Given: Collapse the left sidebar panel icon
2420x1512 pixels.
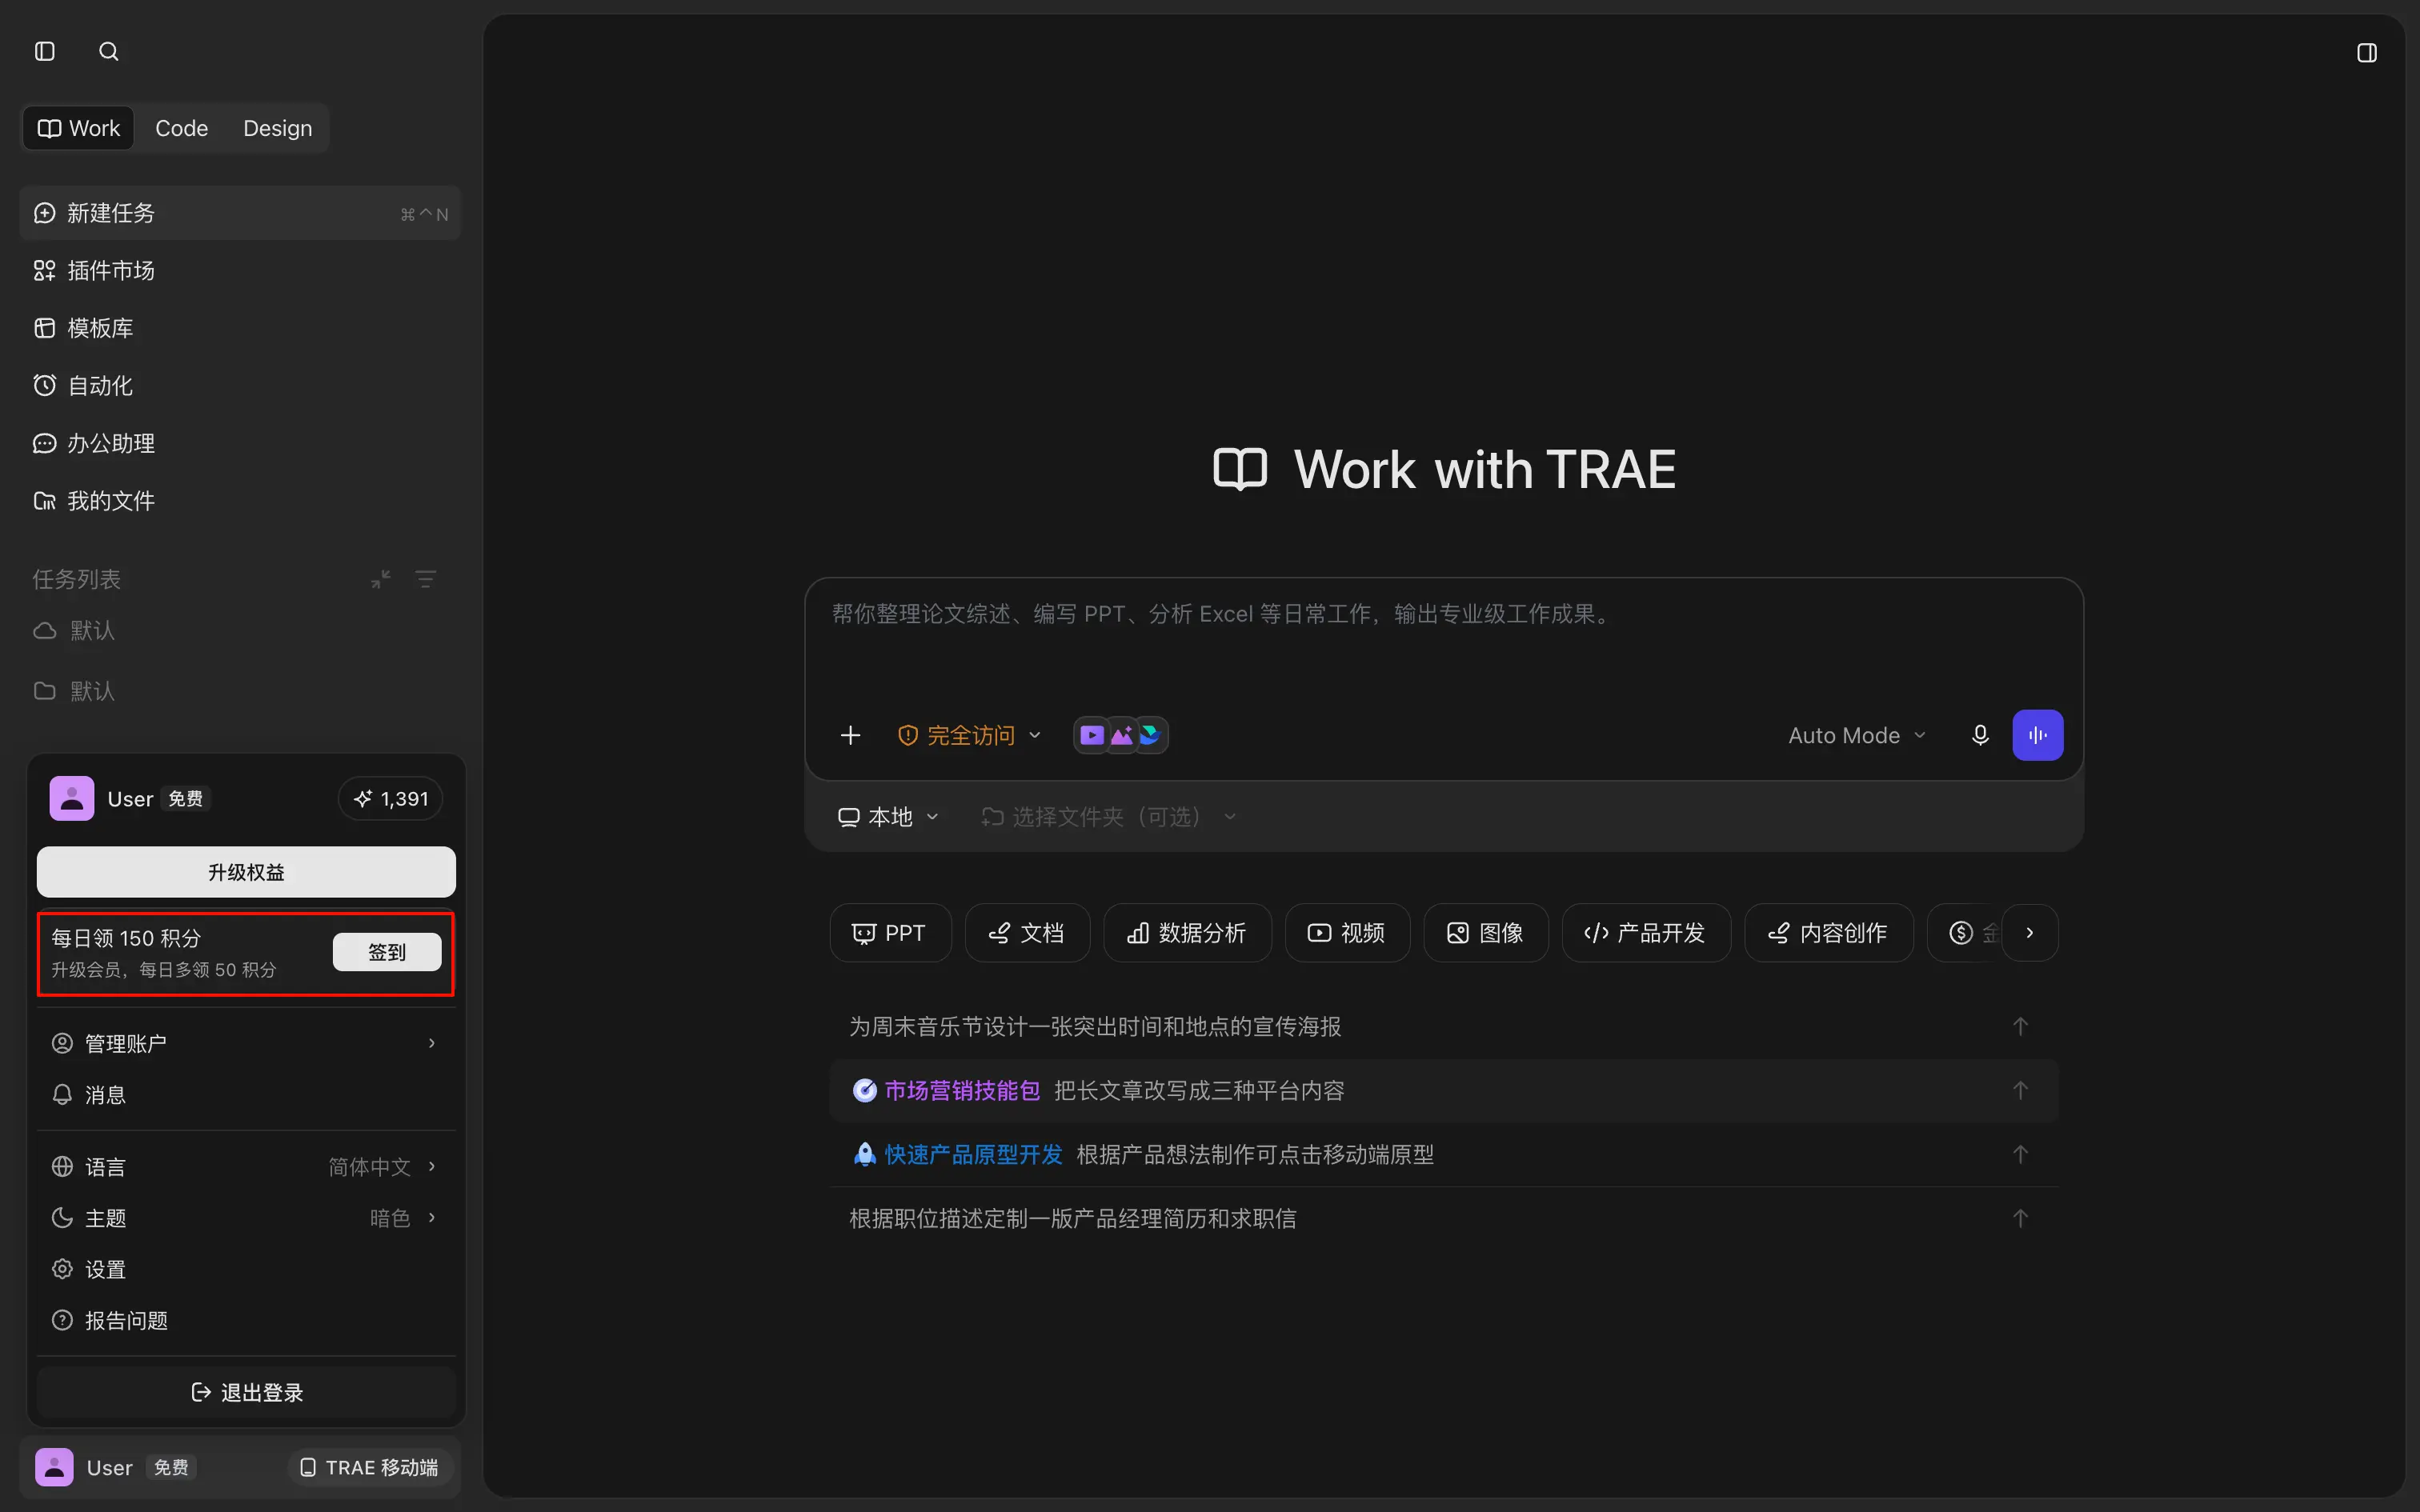Looking at the screenshot, I should 45,51.
